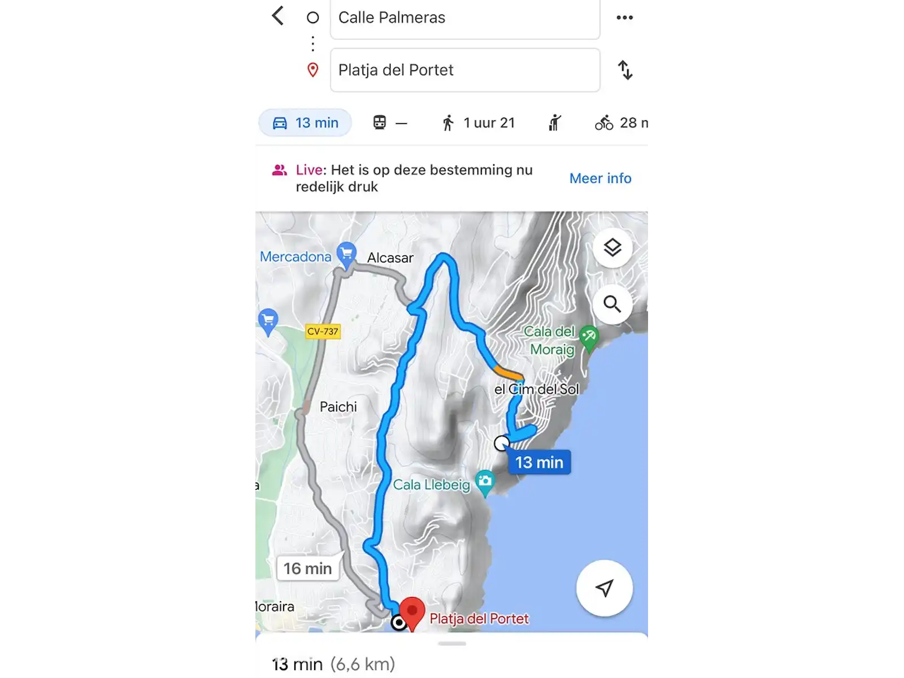This screenshot has height=678, width=904.
Task: Open map layers button
Action: coord(612,247)
